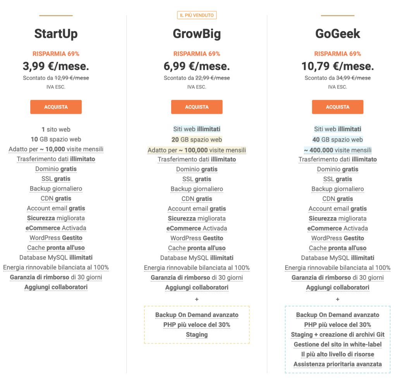Click Backup On Demand avanzato in GrowBig box
The height and width of the screenshot is (380, 399).
click(x=197, y=315)
